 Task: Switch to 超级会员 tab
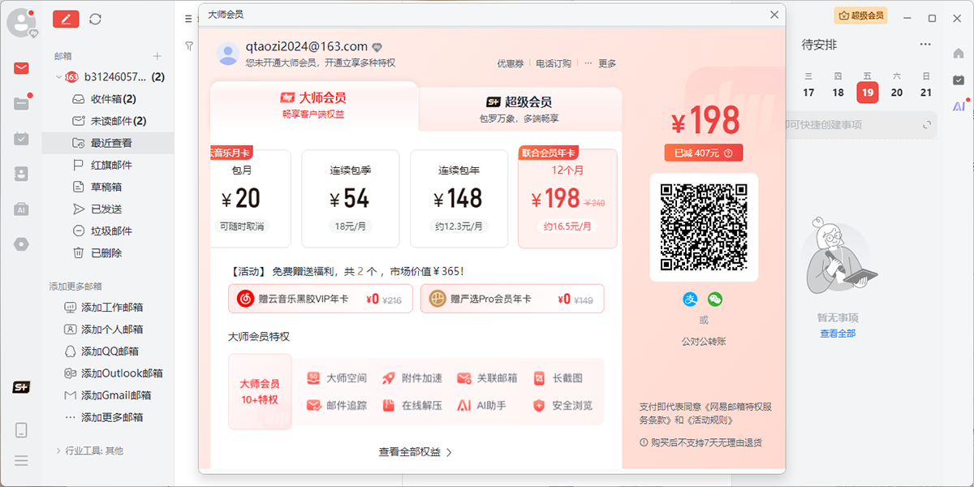[519, 109]
